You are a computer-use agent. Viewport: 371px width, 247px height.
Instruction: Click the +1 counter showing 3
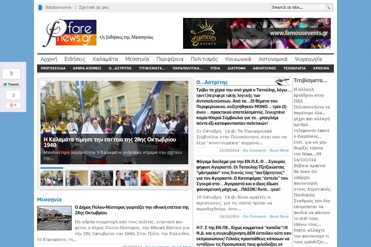(x=13, y=95)
